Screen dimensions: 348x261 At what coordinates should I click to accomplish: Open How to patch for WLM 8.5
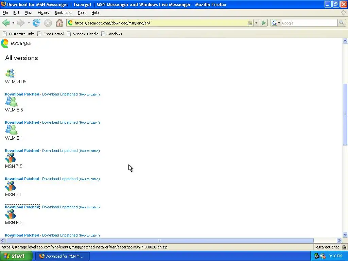pyautogui.click(x=89, y=122)
